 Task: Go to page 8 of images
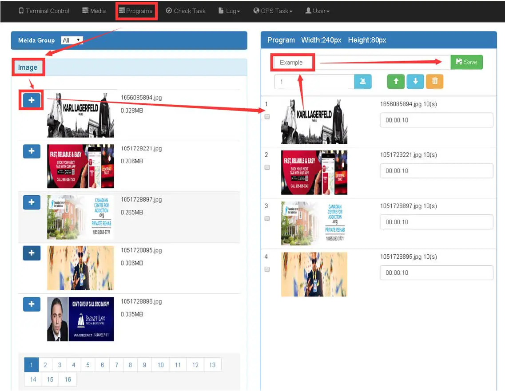click(x=130, y=365)
